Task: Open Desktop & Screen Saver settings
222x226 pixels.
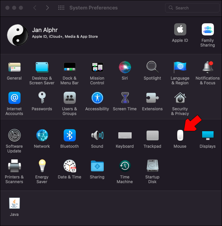Action: click(42, 67)
